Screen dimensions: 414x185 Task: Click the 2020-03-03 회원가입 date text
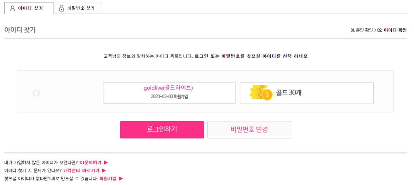169,96
